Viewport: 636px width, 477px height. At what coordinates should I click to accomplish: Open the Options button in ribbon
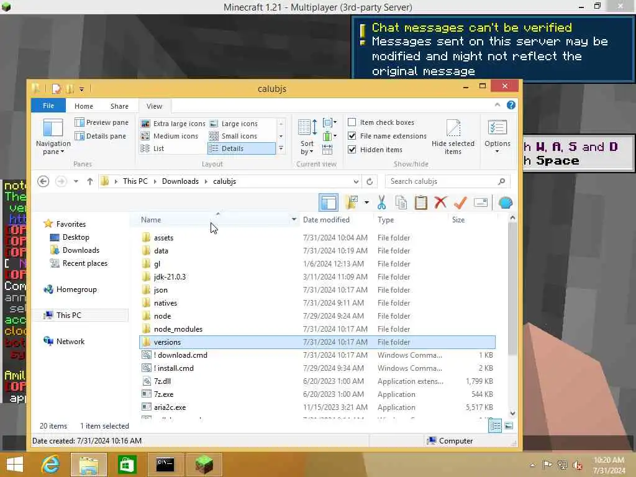click(x=497, y=137)
